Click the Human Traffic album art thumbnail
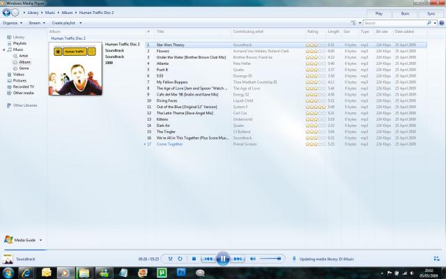This screenshot has height=279, width=446. pyautogui.click(x=73, y=69)
